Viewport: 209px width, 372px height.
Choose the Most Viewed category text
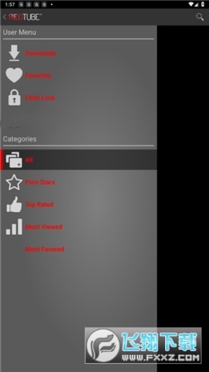tap(44, 227)
